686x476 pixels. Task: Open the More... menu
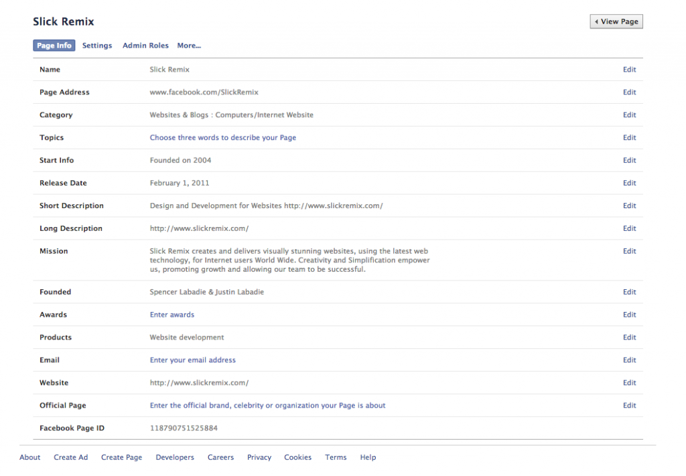pyautogui.click(x=189, y=46)
